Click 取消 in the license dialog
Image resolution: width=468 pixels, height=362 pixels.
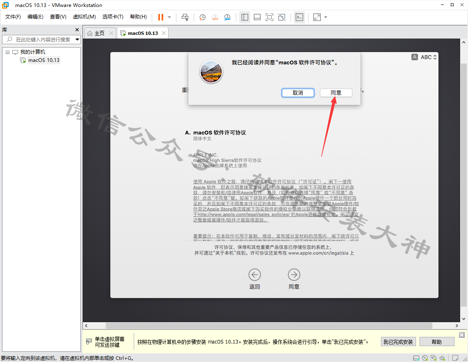point(298,93)
